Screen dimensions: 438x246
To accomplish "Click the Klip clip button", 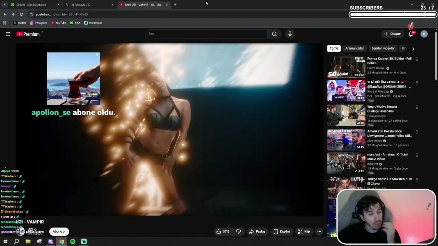I will pos(304,231).
